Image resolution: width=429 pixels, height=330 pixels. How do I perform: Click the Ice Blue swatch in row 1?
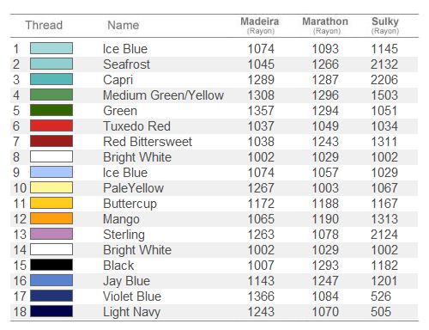tap(51, 48)
